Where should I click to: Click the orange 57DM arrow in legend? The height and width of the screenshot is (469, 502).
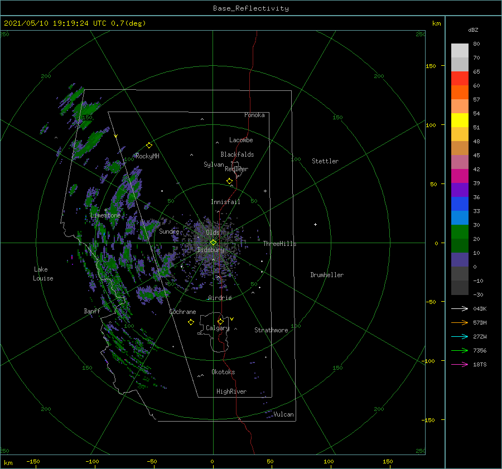pyautogui.click(x=460, y=323)
